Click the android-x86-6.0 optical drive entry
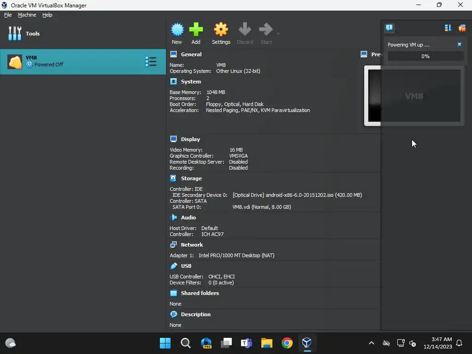This screenshot has height=354, width=472. tap(297, 195)
